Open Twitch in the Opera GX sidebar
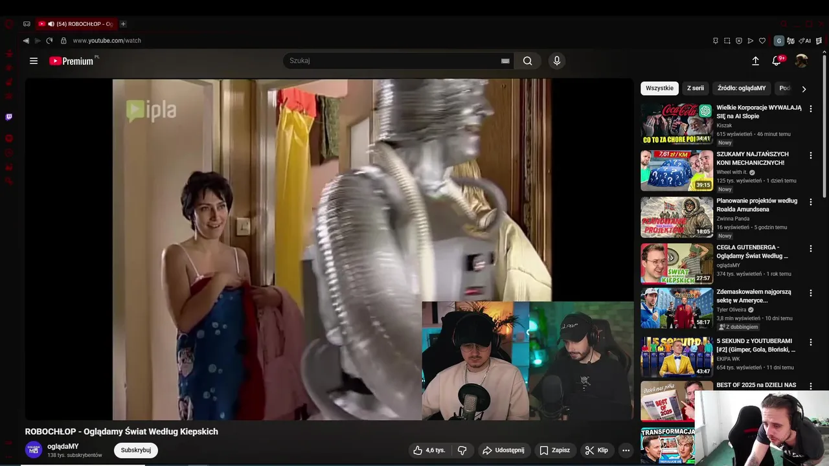Viewport: 829px width, 466px height. (9, 117)
